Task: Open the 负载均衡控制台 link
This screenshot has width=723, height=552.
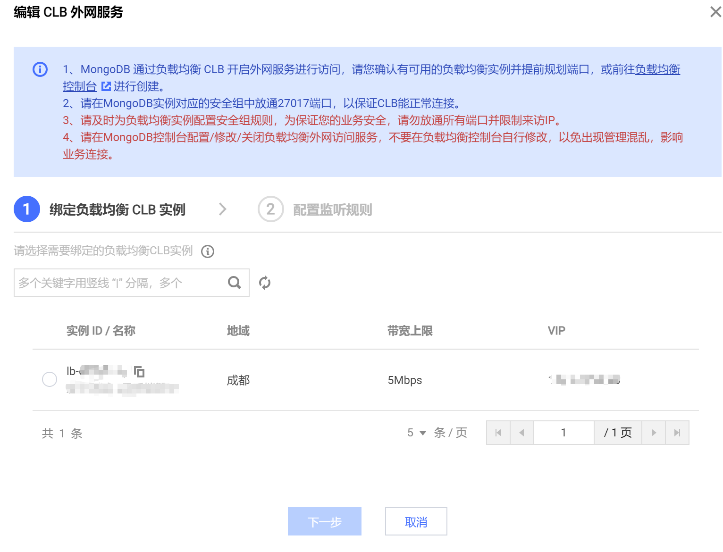Action: (x=657, y=69)
